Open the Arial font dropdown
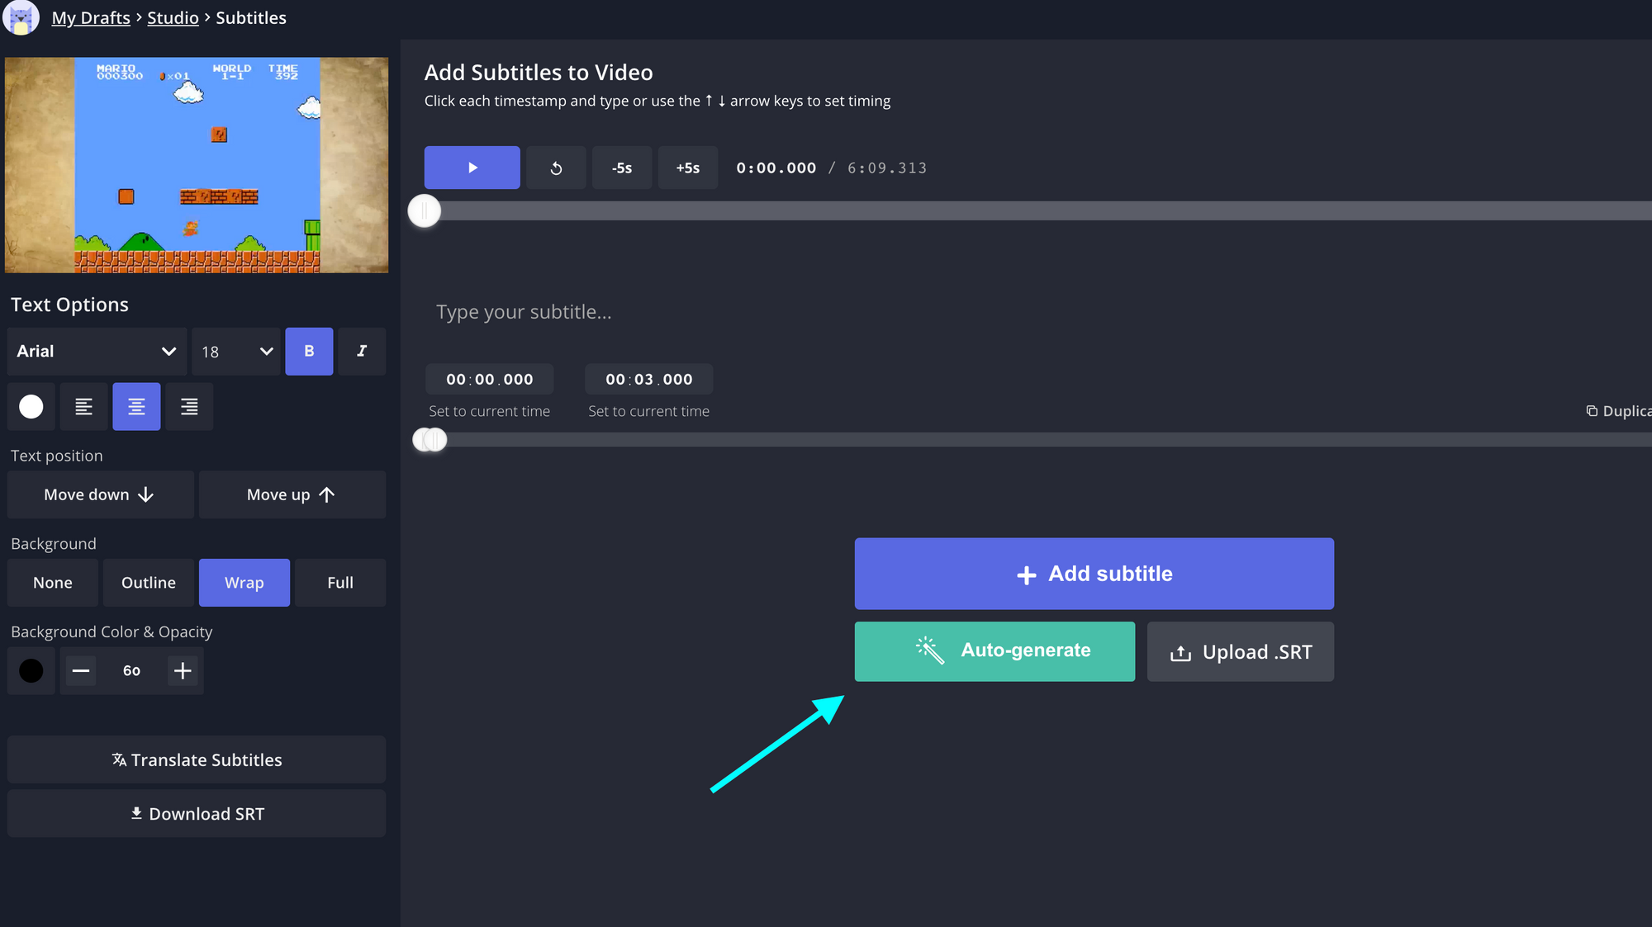This screenshot has height=927, width=1652. point(97,352)
